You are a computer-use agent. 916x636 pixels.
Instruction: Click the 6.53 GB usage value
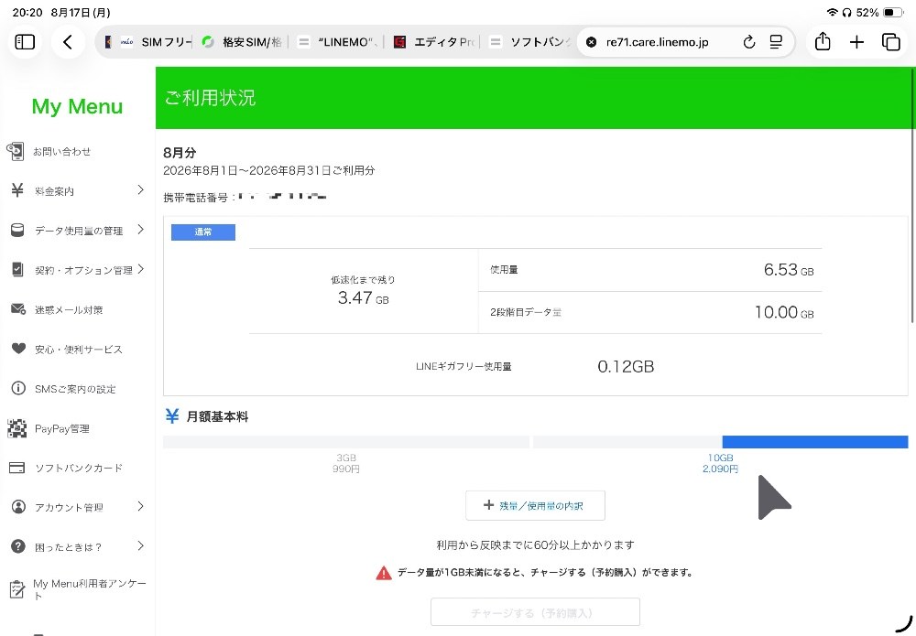tap(789, 270)
